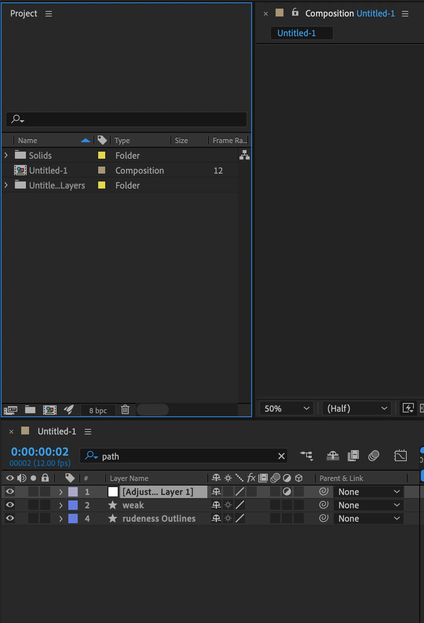This screenshot has height=623, width=424.
Task: Click the Video eye column header icon
Action: (10, 478)
